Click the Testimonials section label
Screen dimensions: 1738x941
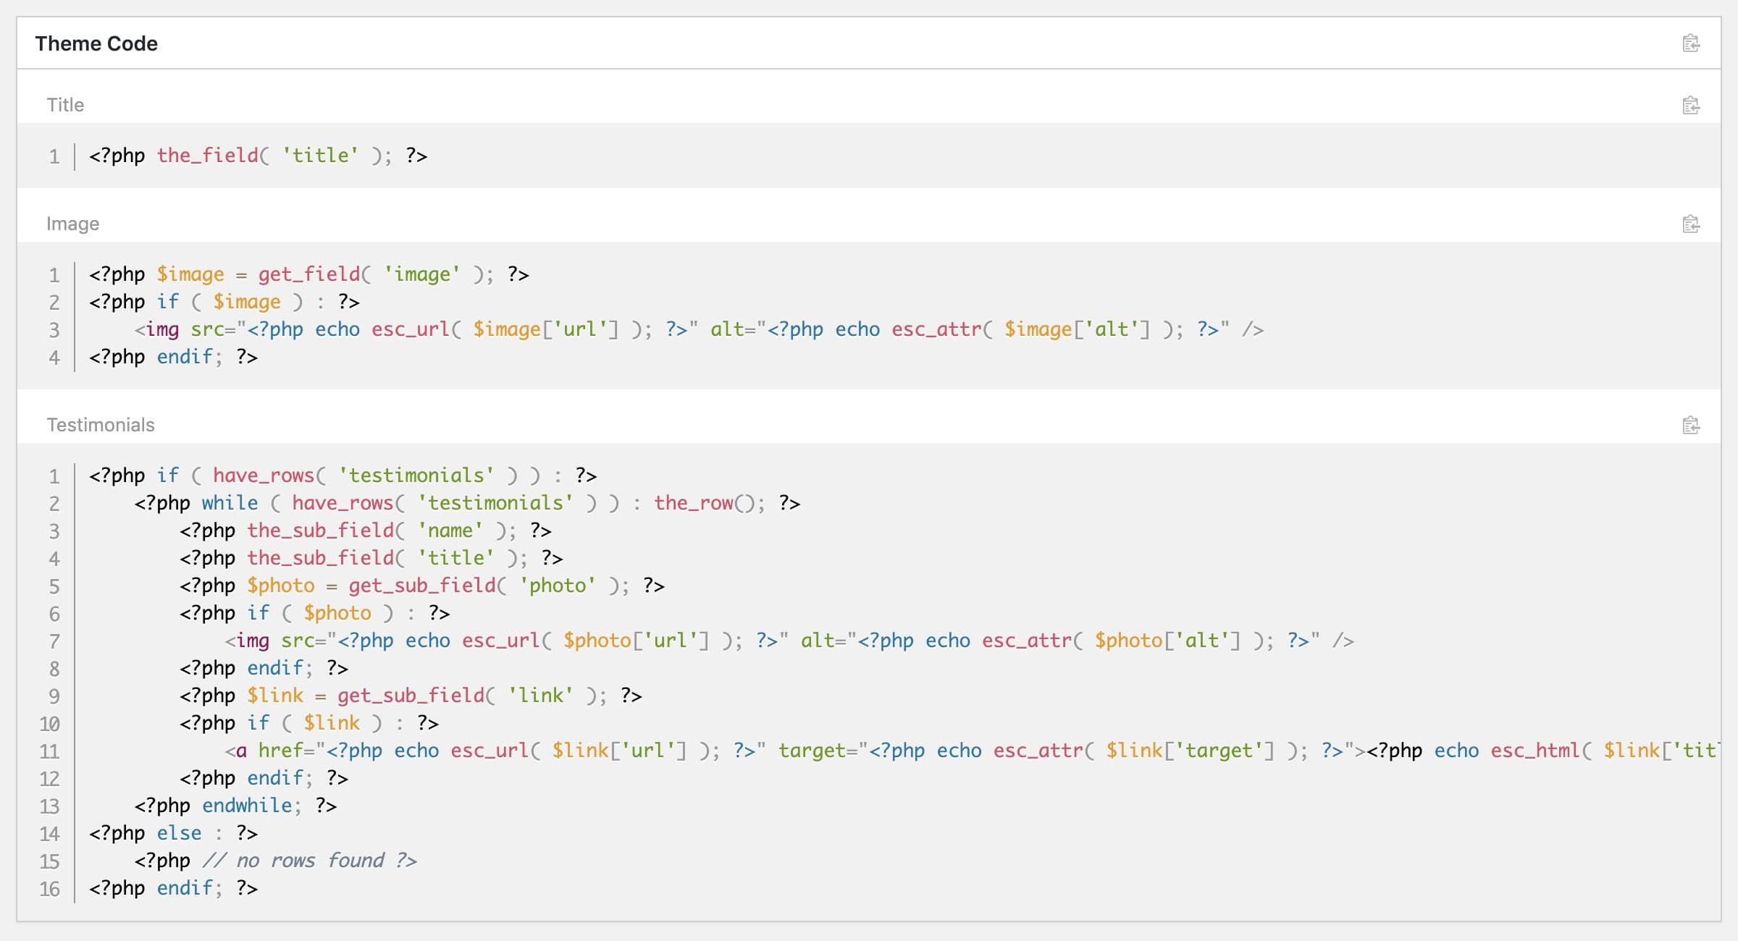[101, 425]
